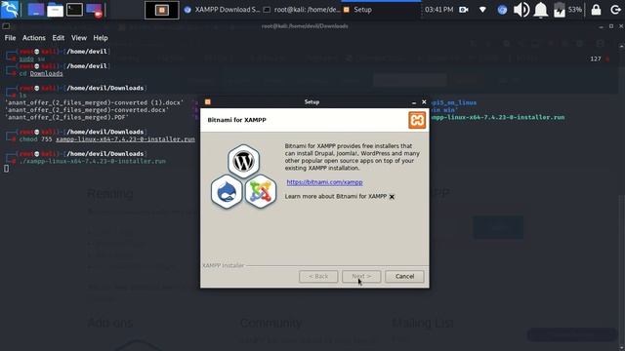Open the Kali dragon applications menu
This screenshot has width=625, height=351.
coord(10,10)
